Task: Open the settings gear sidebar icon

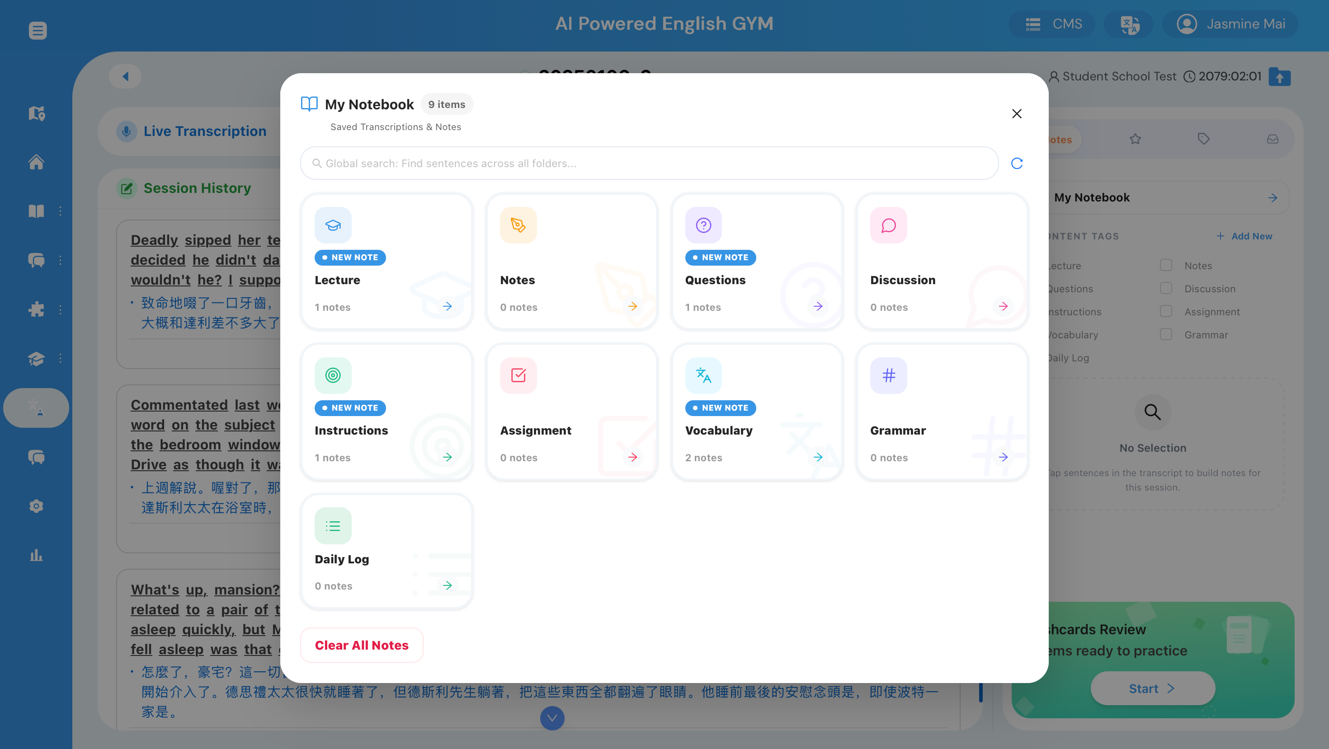Action: 36,506
